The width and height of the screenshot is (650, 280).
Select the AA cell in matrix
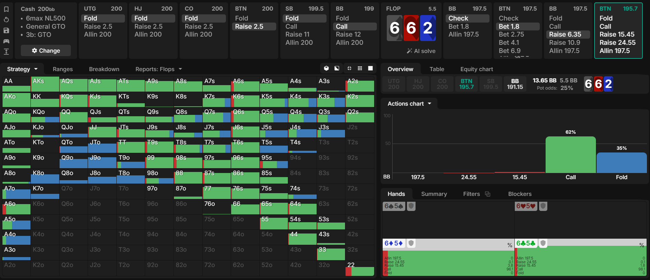click(x=16, y=84)
